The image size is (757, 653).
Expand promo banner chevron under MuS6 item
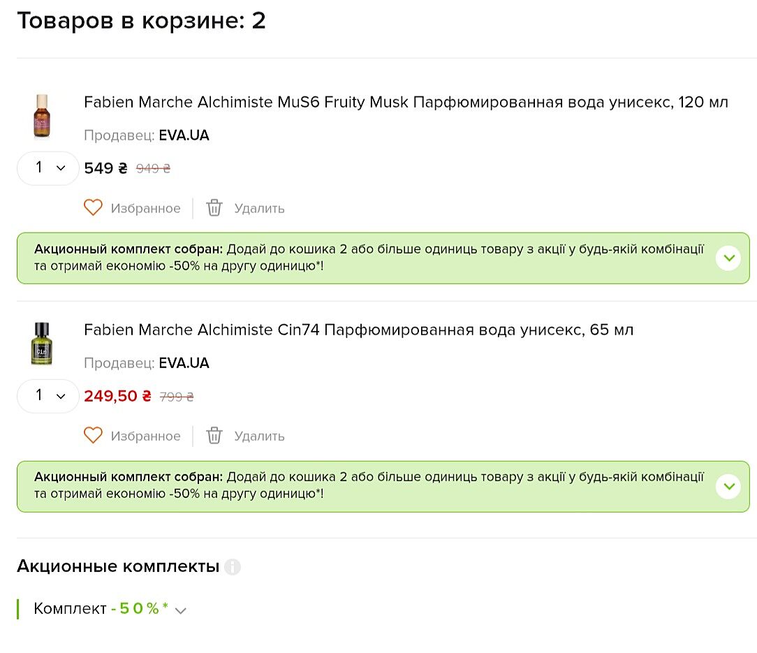tap(728, 258)
